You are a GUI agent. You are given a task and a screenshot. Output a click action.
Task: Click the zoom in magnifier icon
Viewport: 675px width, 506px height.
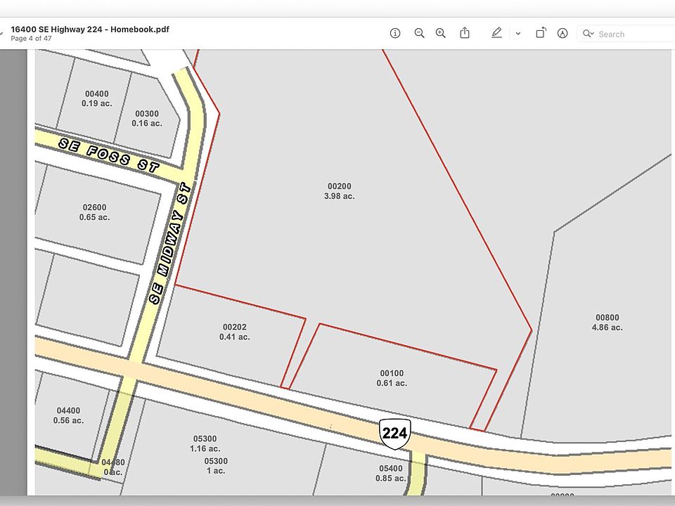click(441, 33)
